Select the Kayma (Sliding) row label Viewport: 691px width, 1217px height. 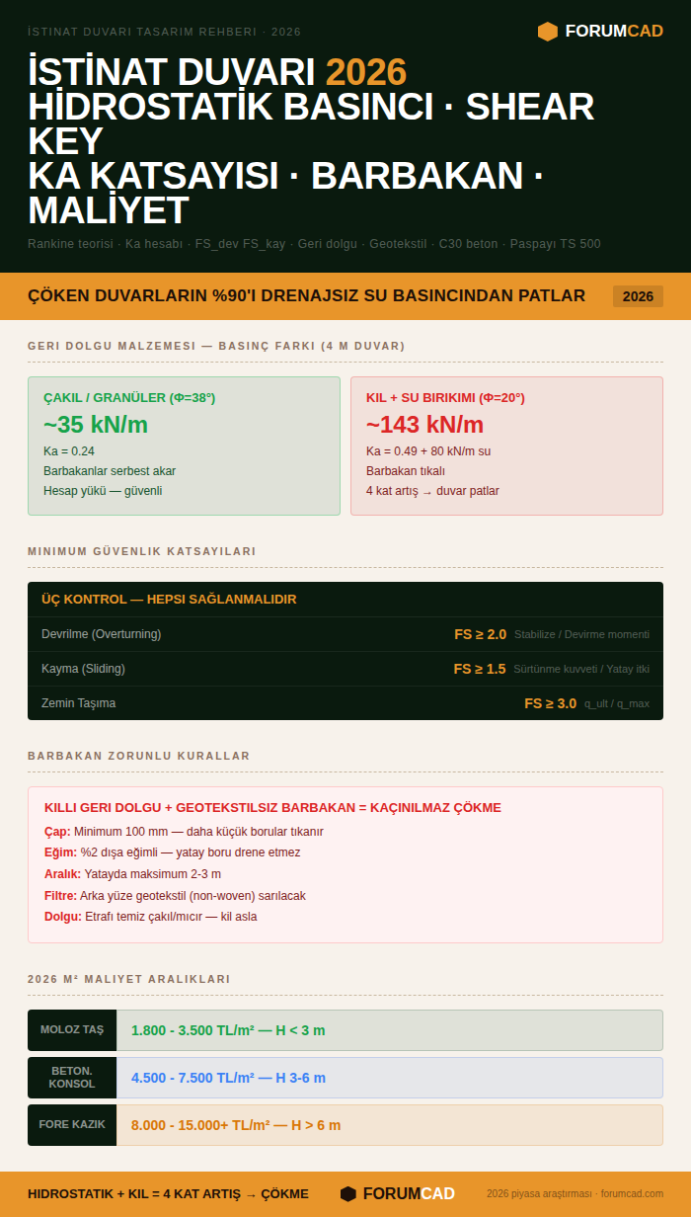coord(83,669)
